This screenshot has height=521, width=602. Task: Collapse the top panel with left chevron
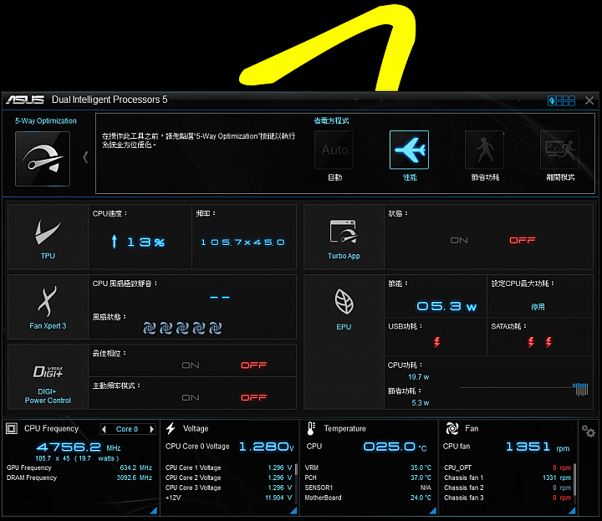coord(85,157)
